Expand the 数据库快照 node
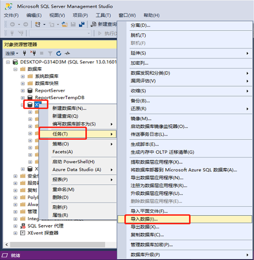254x260 pixels. click(x=23, y=83)
